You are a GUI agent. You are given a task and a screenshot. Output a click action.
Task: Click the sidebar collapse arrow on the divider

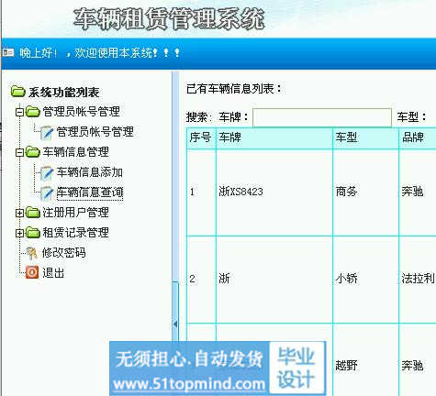(x=175, y=324)
